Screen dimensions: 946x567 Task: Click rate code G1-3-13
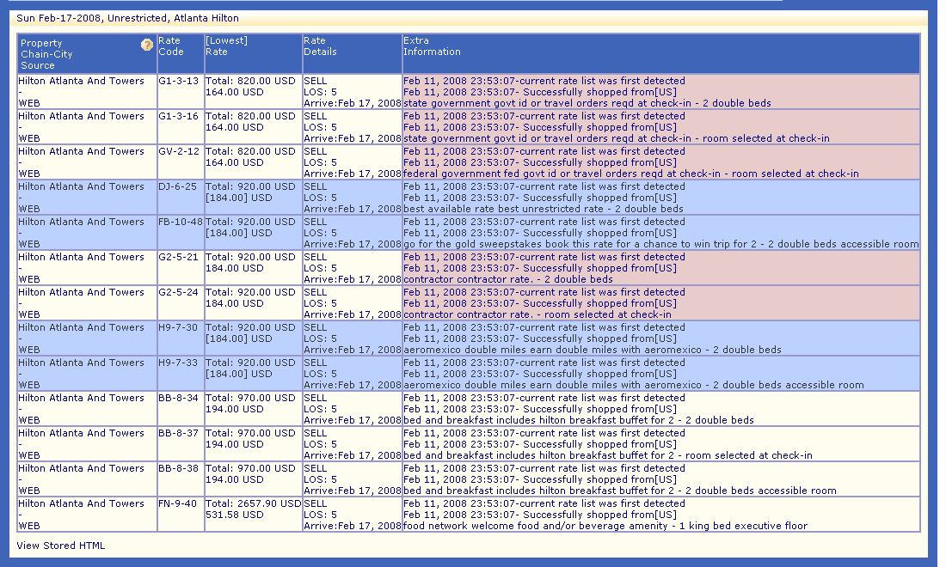click(179, 81)
